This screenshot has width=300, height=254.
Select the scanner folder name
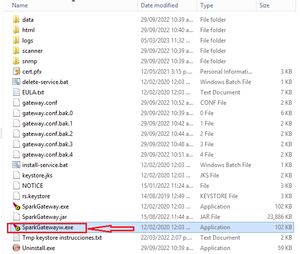point(32,51)
